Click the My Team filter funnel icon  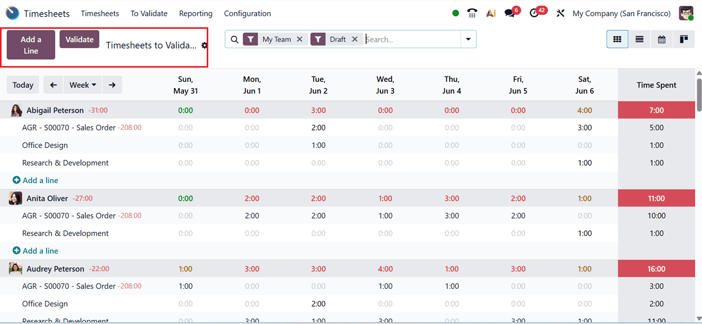(x=251, y=39)
